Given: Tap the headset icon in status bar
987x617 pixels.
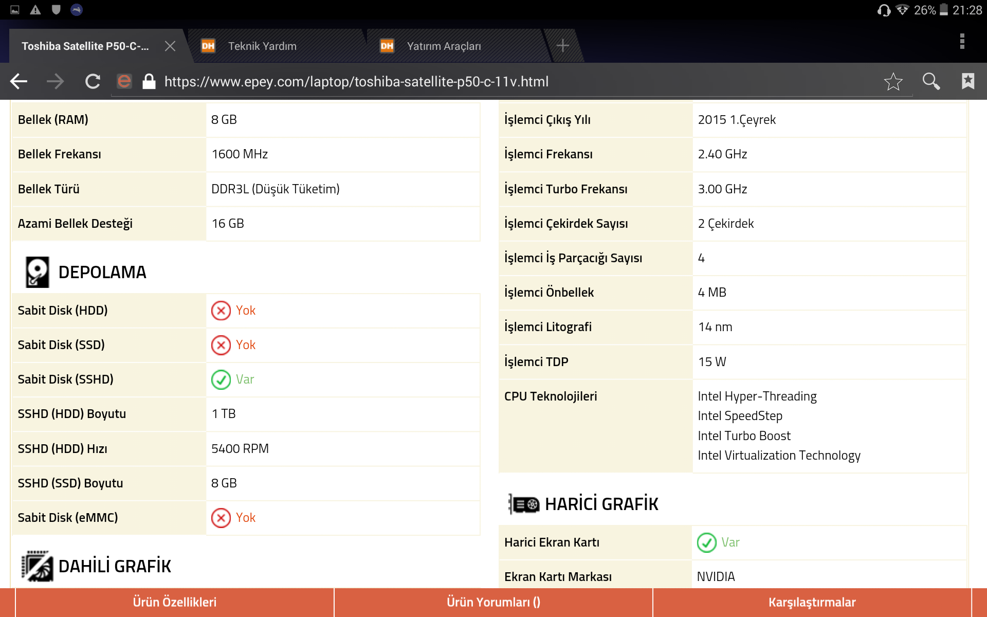Looking at the screenshot, I should 884,10.
